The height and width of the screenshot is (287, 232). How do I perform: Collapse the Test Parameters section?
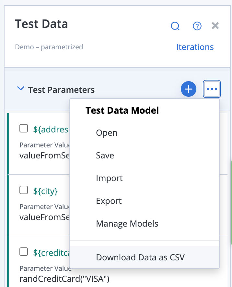pyautogui.click(x=20, y=88)
